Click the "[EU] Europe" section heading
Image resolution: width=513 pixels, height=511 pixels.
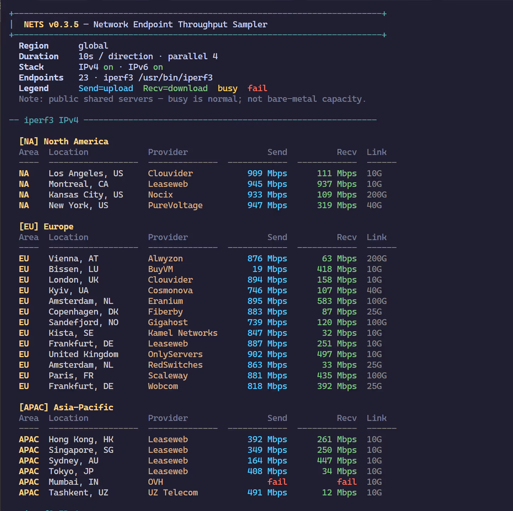(46, 227)
